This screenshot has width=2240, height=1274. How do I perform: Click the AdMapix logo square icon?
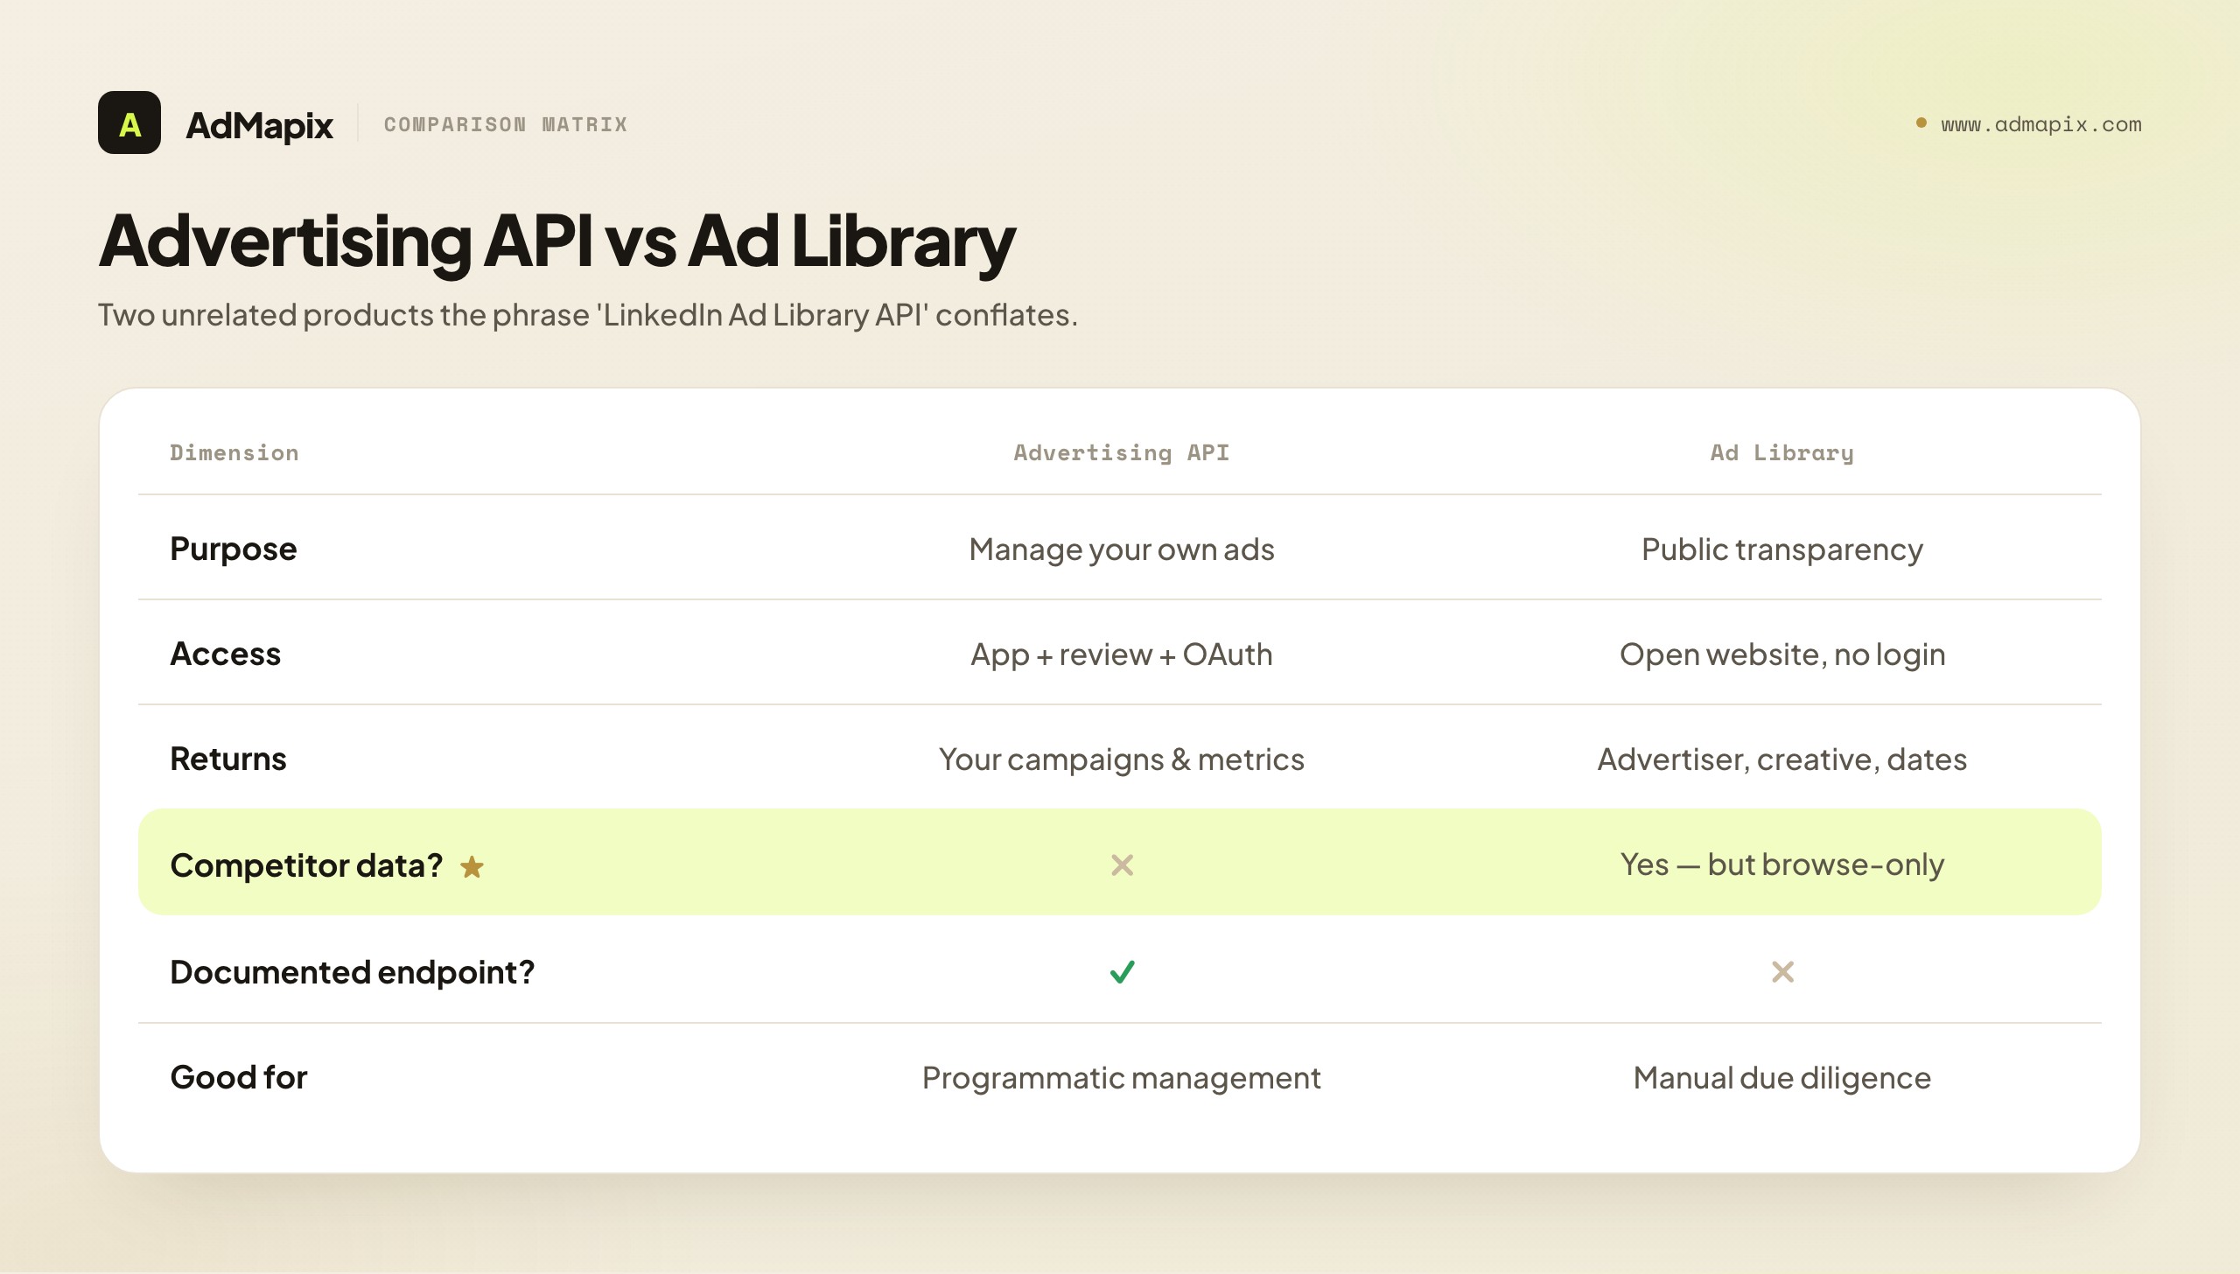[129, 122]
